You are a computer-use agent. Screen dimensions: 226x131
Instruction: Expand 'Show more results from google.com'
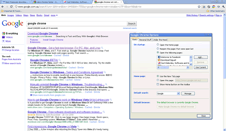click(48, 95)
